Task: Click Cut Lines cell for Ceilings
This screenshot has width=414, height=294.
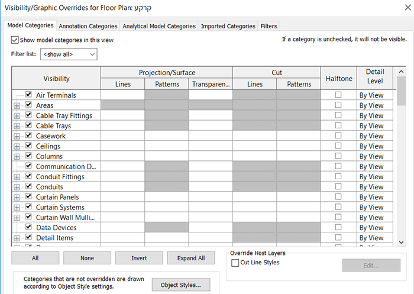Action: pos(255,146)
